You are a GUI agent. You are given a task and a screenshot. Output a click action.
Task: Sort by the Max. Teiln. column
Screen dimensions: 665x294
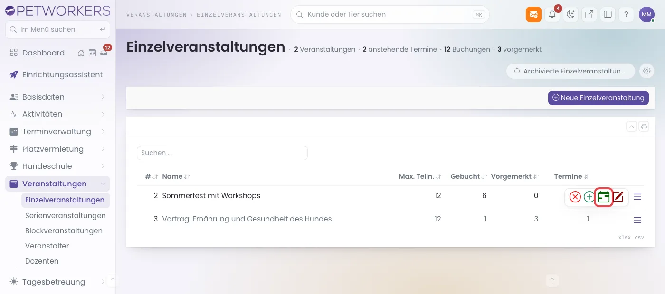click(x=420, y=176)
